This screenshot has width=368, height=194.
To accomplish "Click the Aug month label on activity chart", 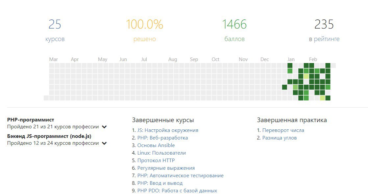I will (x=173, y=59).
